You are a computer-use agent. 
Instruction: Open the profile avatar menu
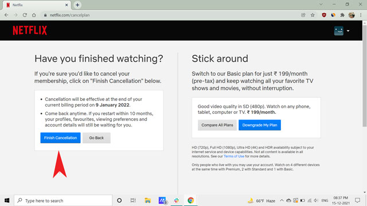click(x=339, y=31)
